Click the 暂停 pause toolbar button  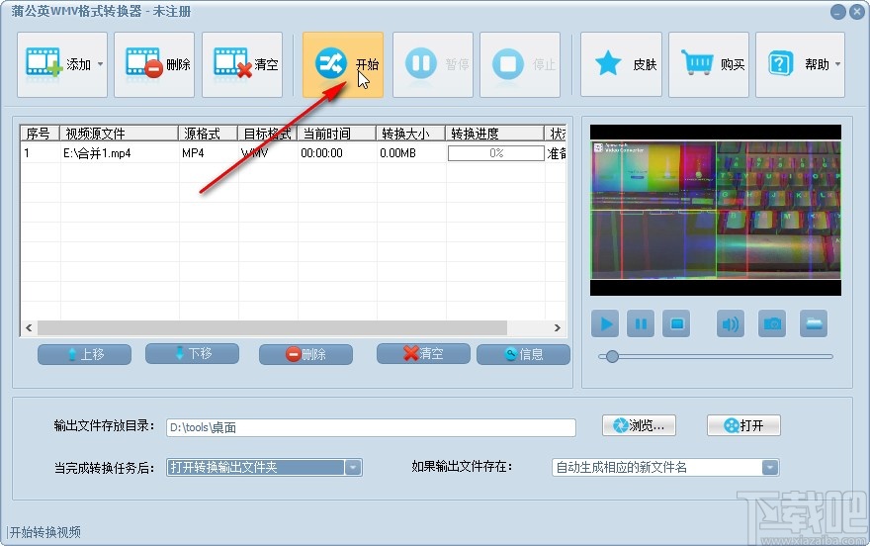(433, 65)
